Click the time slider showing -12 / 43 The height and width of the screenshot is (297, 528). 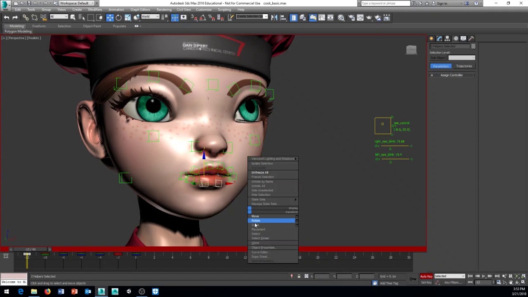click(30, 250)
